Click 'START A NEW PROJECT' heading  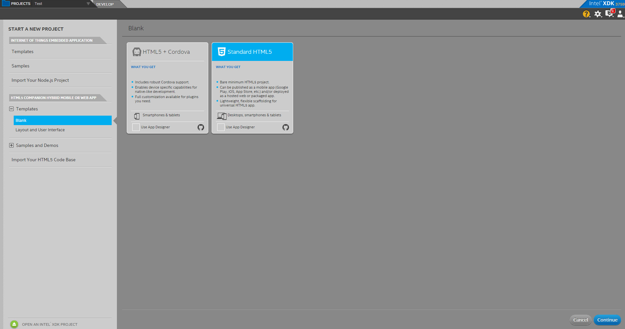[36, 29]
